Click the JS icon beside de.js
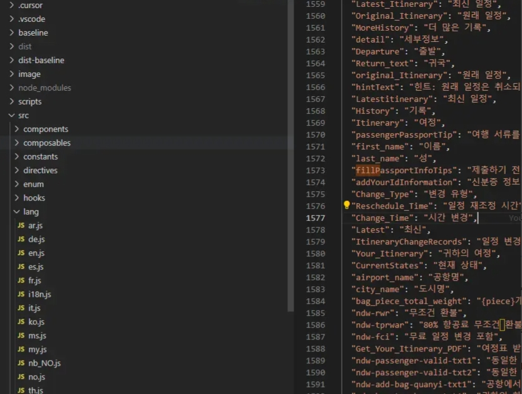The image size is (522, 394). click(21, 239)
